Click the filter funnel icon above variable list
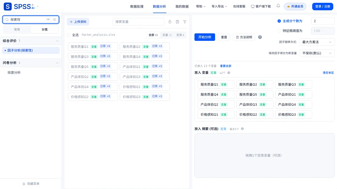 (185, 22)
